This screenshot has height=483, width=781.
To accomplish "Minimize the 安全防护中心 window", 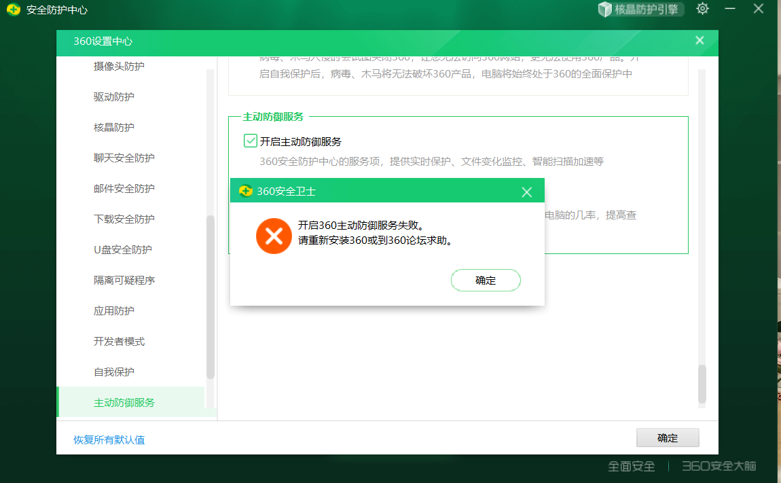I will coord(730,8).
